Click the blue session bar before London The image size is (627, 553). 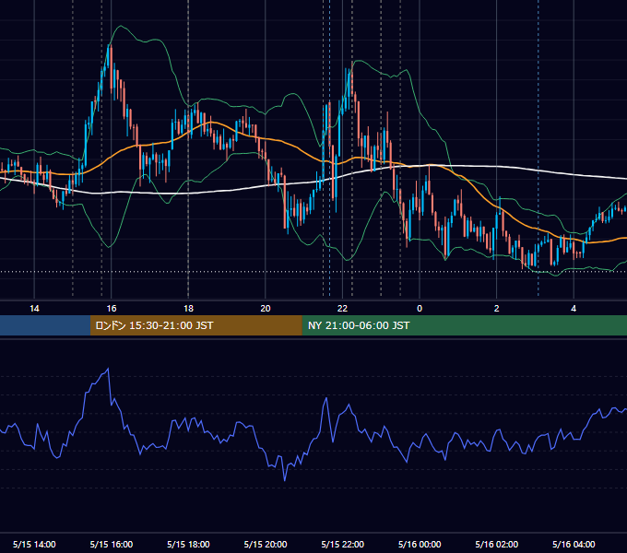(x=45, y=325)
